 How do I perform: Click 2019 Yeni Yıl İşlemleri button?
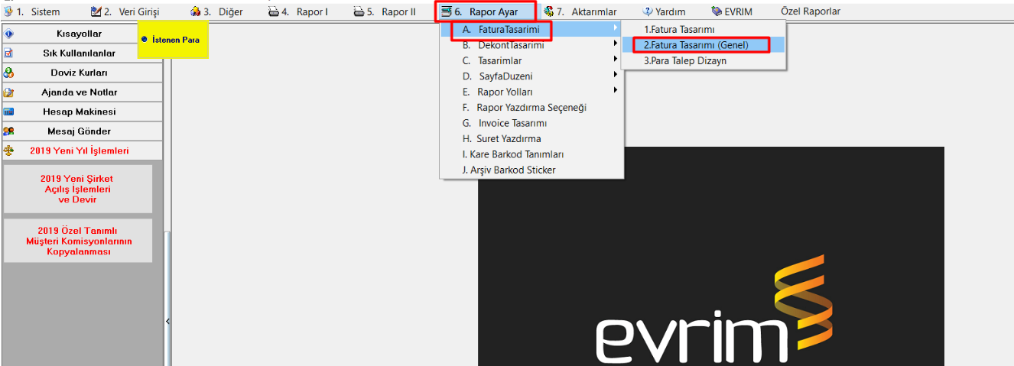point(82,151)
